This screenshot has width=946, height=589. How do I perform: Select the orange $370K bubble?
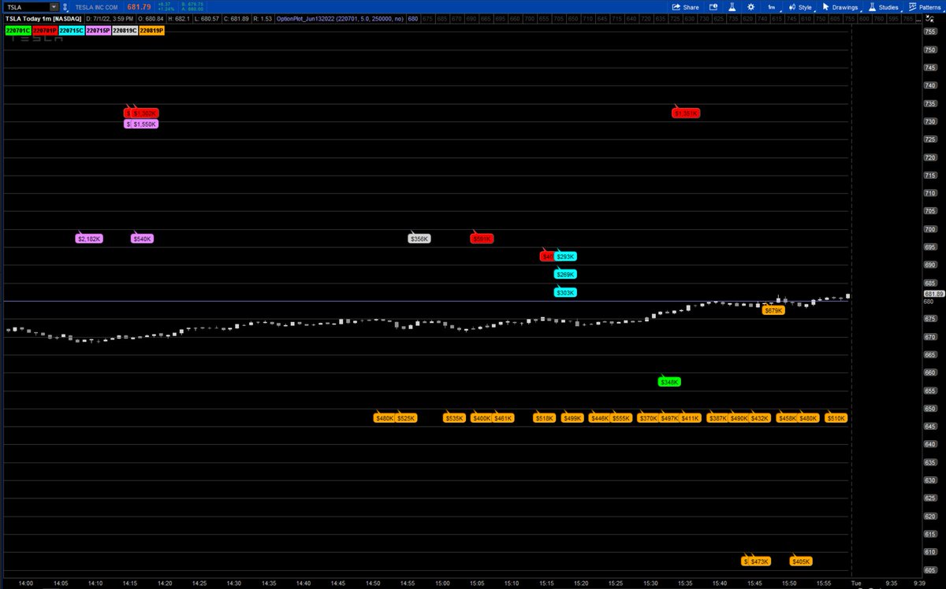pos(649,418)
